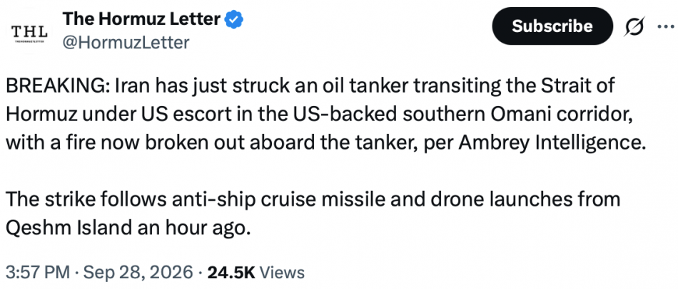Image resolution: width=678 pixels, height=289 pixels.
Task: Open The Hormuz Letter display name
Action: click(142, 19)
